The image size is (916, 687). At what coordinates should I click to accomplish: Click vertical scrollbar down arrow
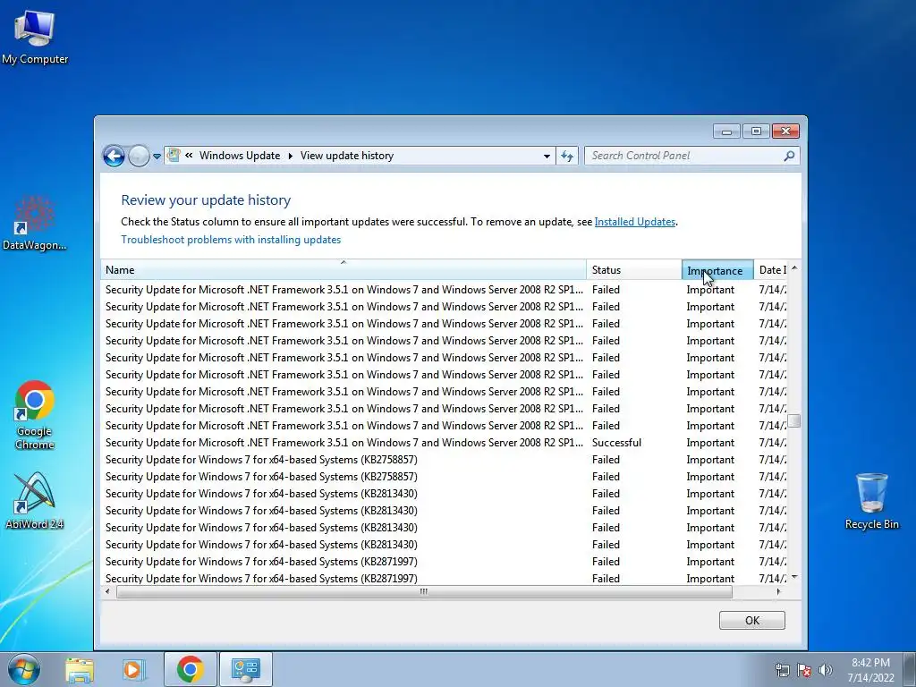[794, 577]
